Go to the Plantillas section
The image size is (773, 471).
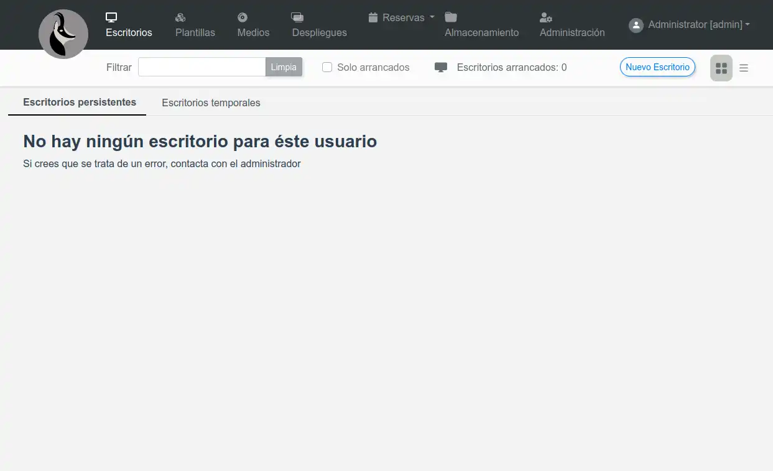tap(195, 25)
